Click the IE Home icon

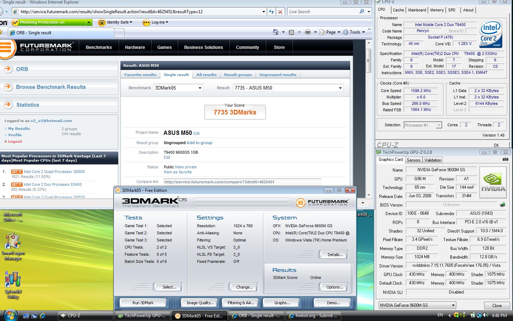coord(276,32)
